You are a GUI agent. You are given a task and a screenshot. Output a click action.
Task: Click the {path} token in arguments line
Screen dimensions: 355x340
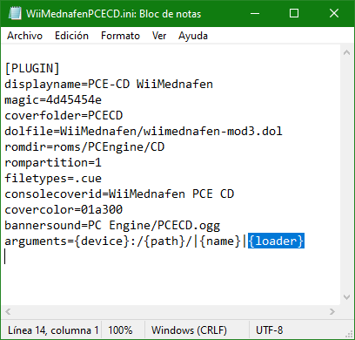(x=164, y=241)
